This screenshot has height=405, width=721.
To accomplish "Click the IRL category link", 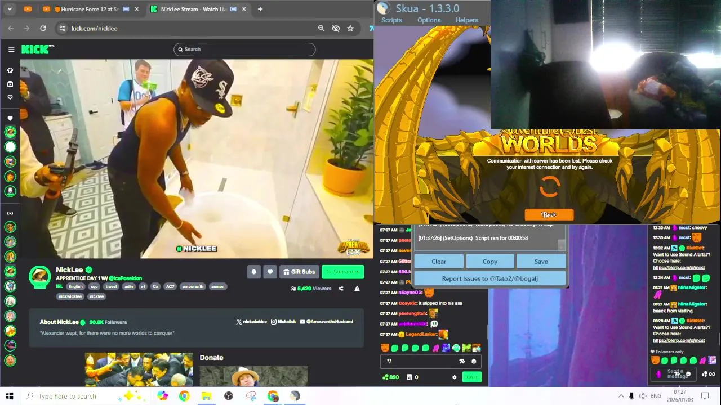I will pyautogui.click(x=59, y=287).
